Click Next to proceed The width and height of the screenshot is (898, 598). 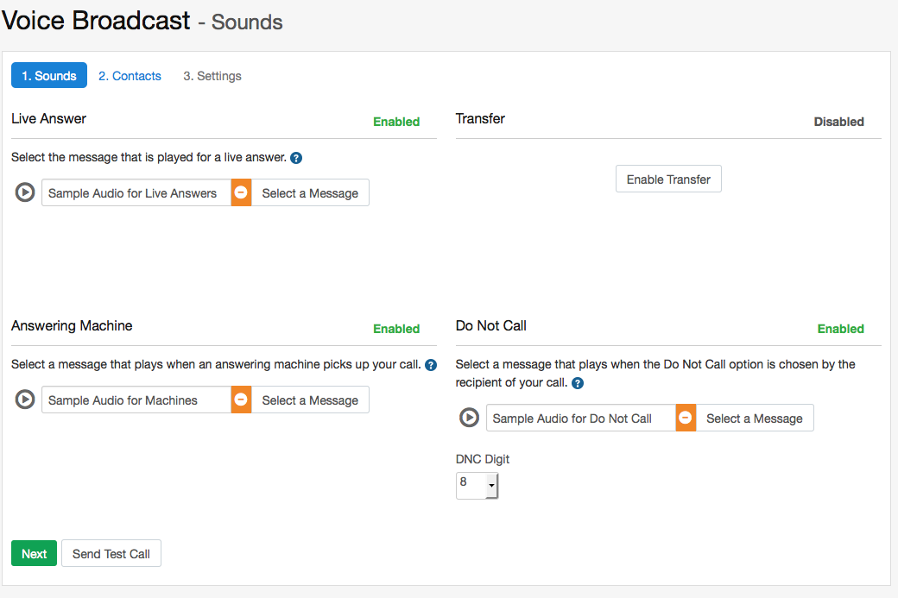pos(34,553)
